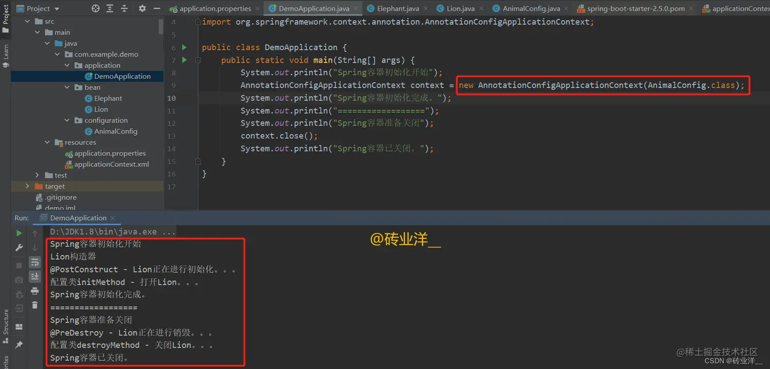Expand the test folder
The height and width of the screenshot is (369, 770).
(x=37, y=175)
